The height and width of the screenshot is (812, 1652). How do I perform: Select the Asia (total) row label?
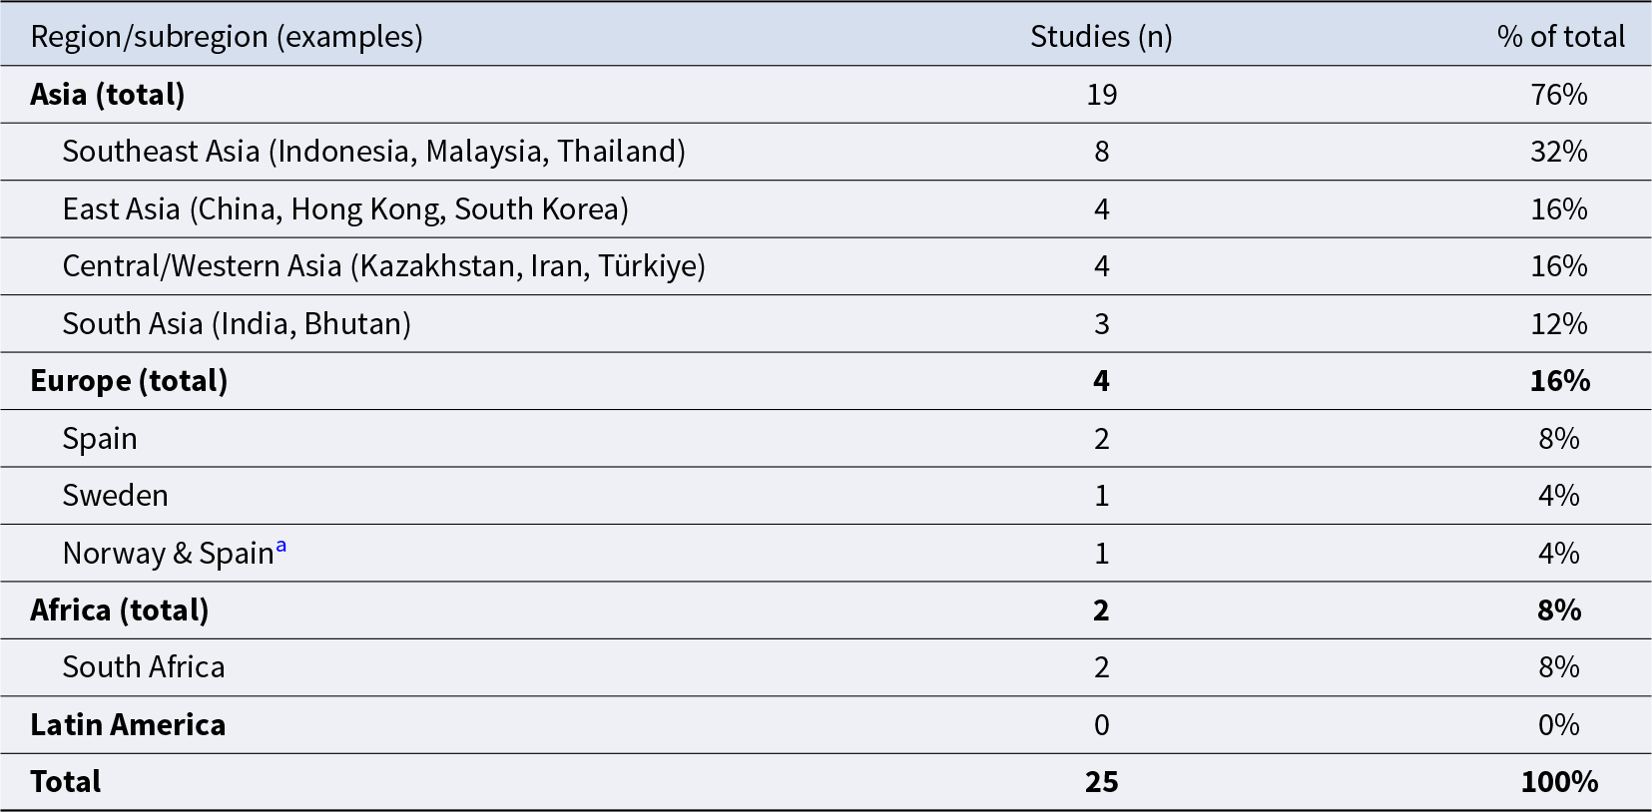coord(108,95)
